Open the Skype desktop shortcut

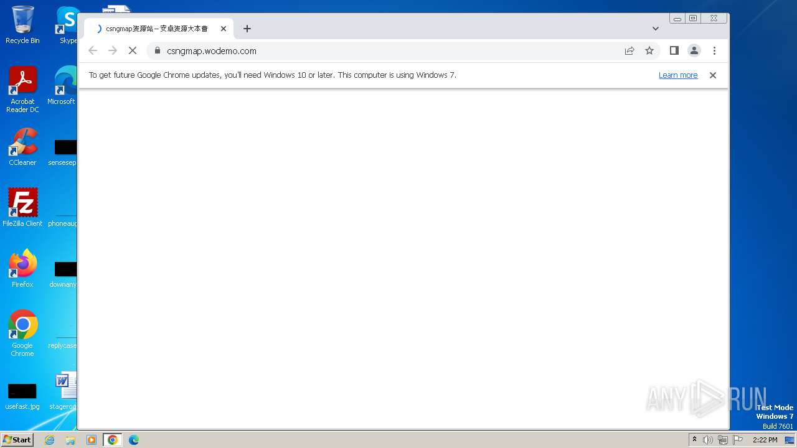(67, 25)
